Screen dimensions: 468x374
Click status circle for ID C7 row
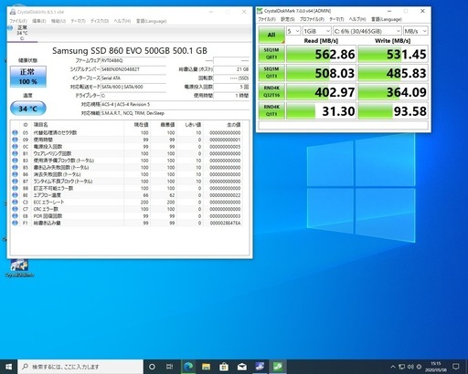point(15,209)
